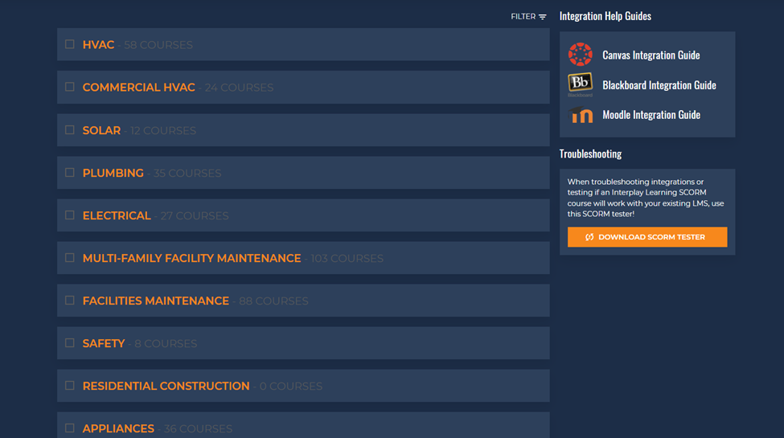The width and height of the screenshot is (784, 438).
Task: Click the filter lines icon
Action: coord(543,17)
